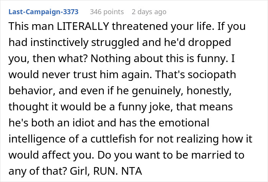268x182 pixels.
Task: Click the "2 days ago" timestamp
Action: pos(149,12)
